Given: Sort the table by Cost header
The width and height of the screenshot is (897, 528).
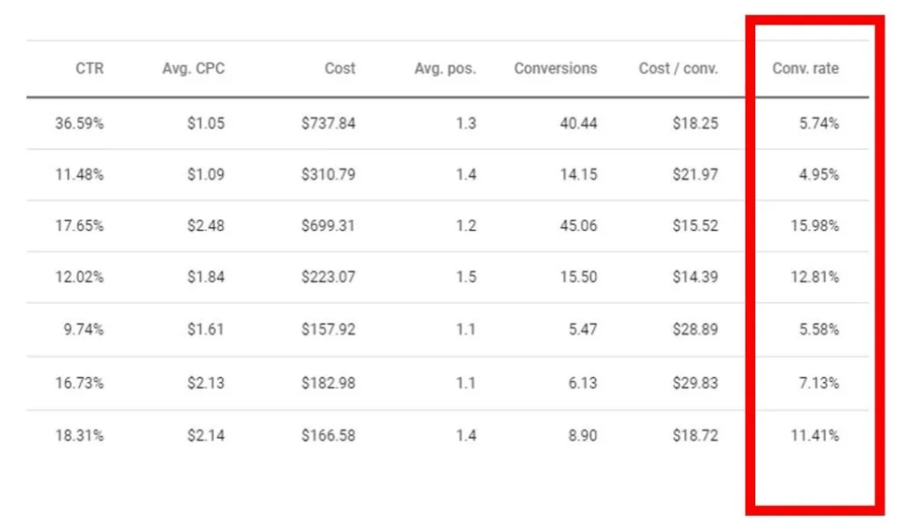Looking at the screenshot, I should point(340,68).
